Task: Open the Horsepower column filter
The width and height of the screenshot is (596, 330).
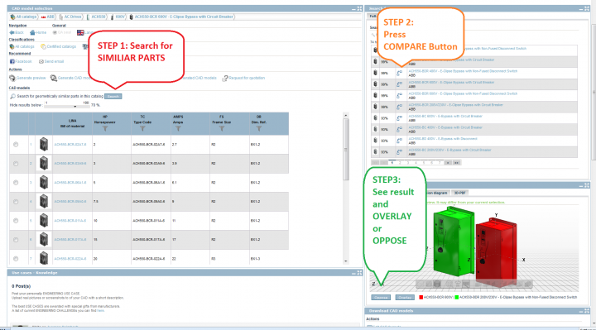Action: point(105,129)
